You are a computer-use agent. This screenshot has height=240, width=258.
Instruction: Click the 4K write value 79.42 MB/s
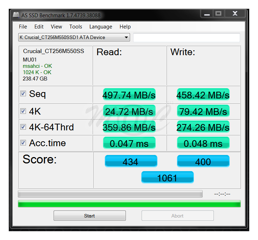pos(203,111)
